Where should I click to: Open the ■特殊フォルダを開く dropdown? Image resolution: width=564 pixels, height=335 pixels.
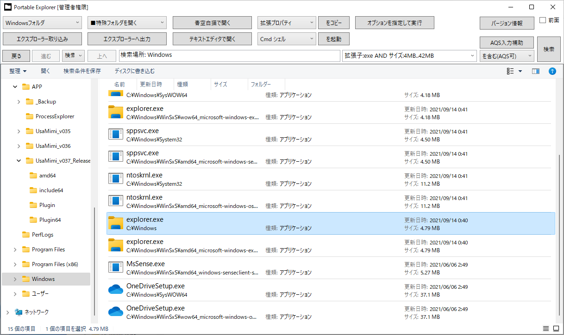coord(127,23)
